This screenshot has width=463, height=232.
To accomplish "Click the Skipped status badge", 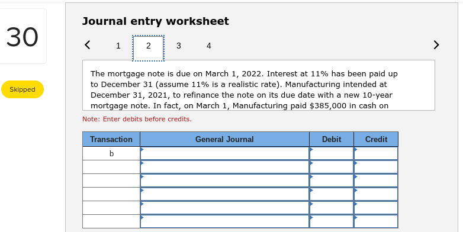I will pyautogui.click(x=22, y=89).
